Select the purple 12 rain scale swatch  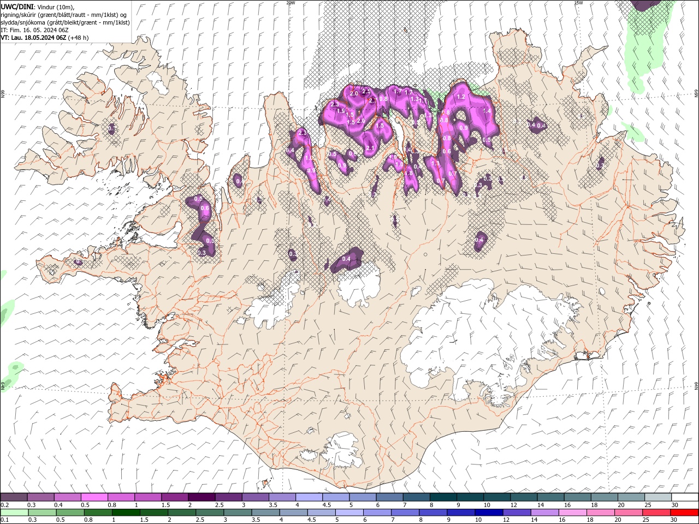click(516, 513)
